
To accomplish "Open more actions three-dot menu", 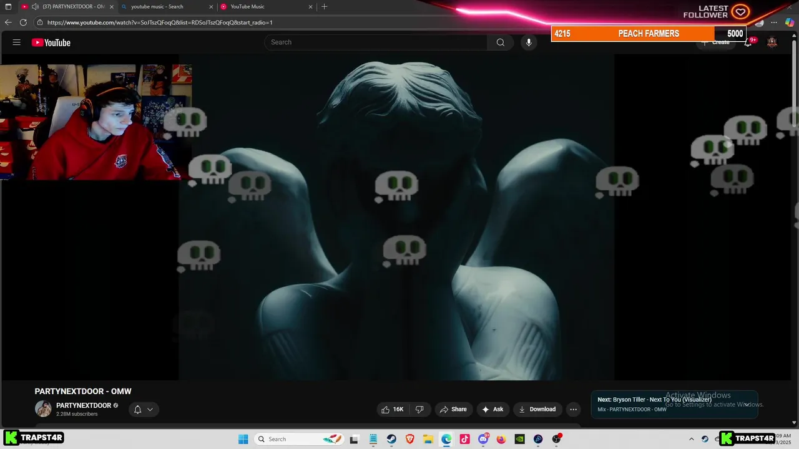I will [x=573, y=409].
